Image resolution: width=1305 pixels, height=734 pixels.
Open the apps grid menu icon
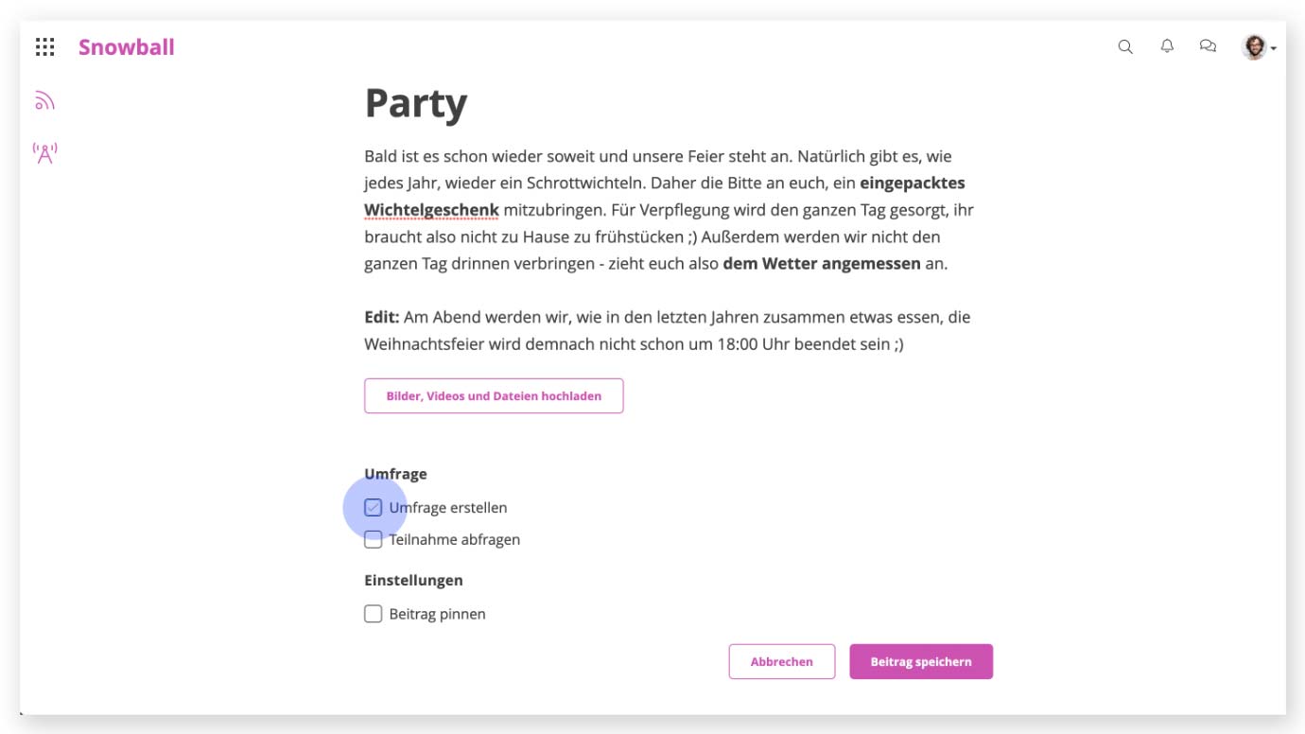[44, 47]
